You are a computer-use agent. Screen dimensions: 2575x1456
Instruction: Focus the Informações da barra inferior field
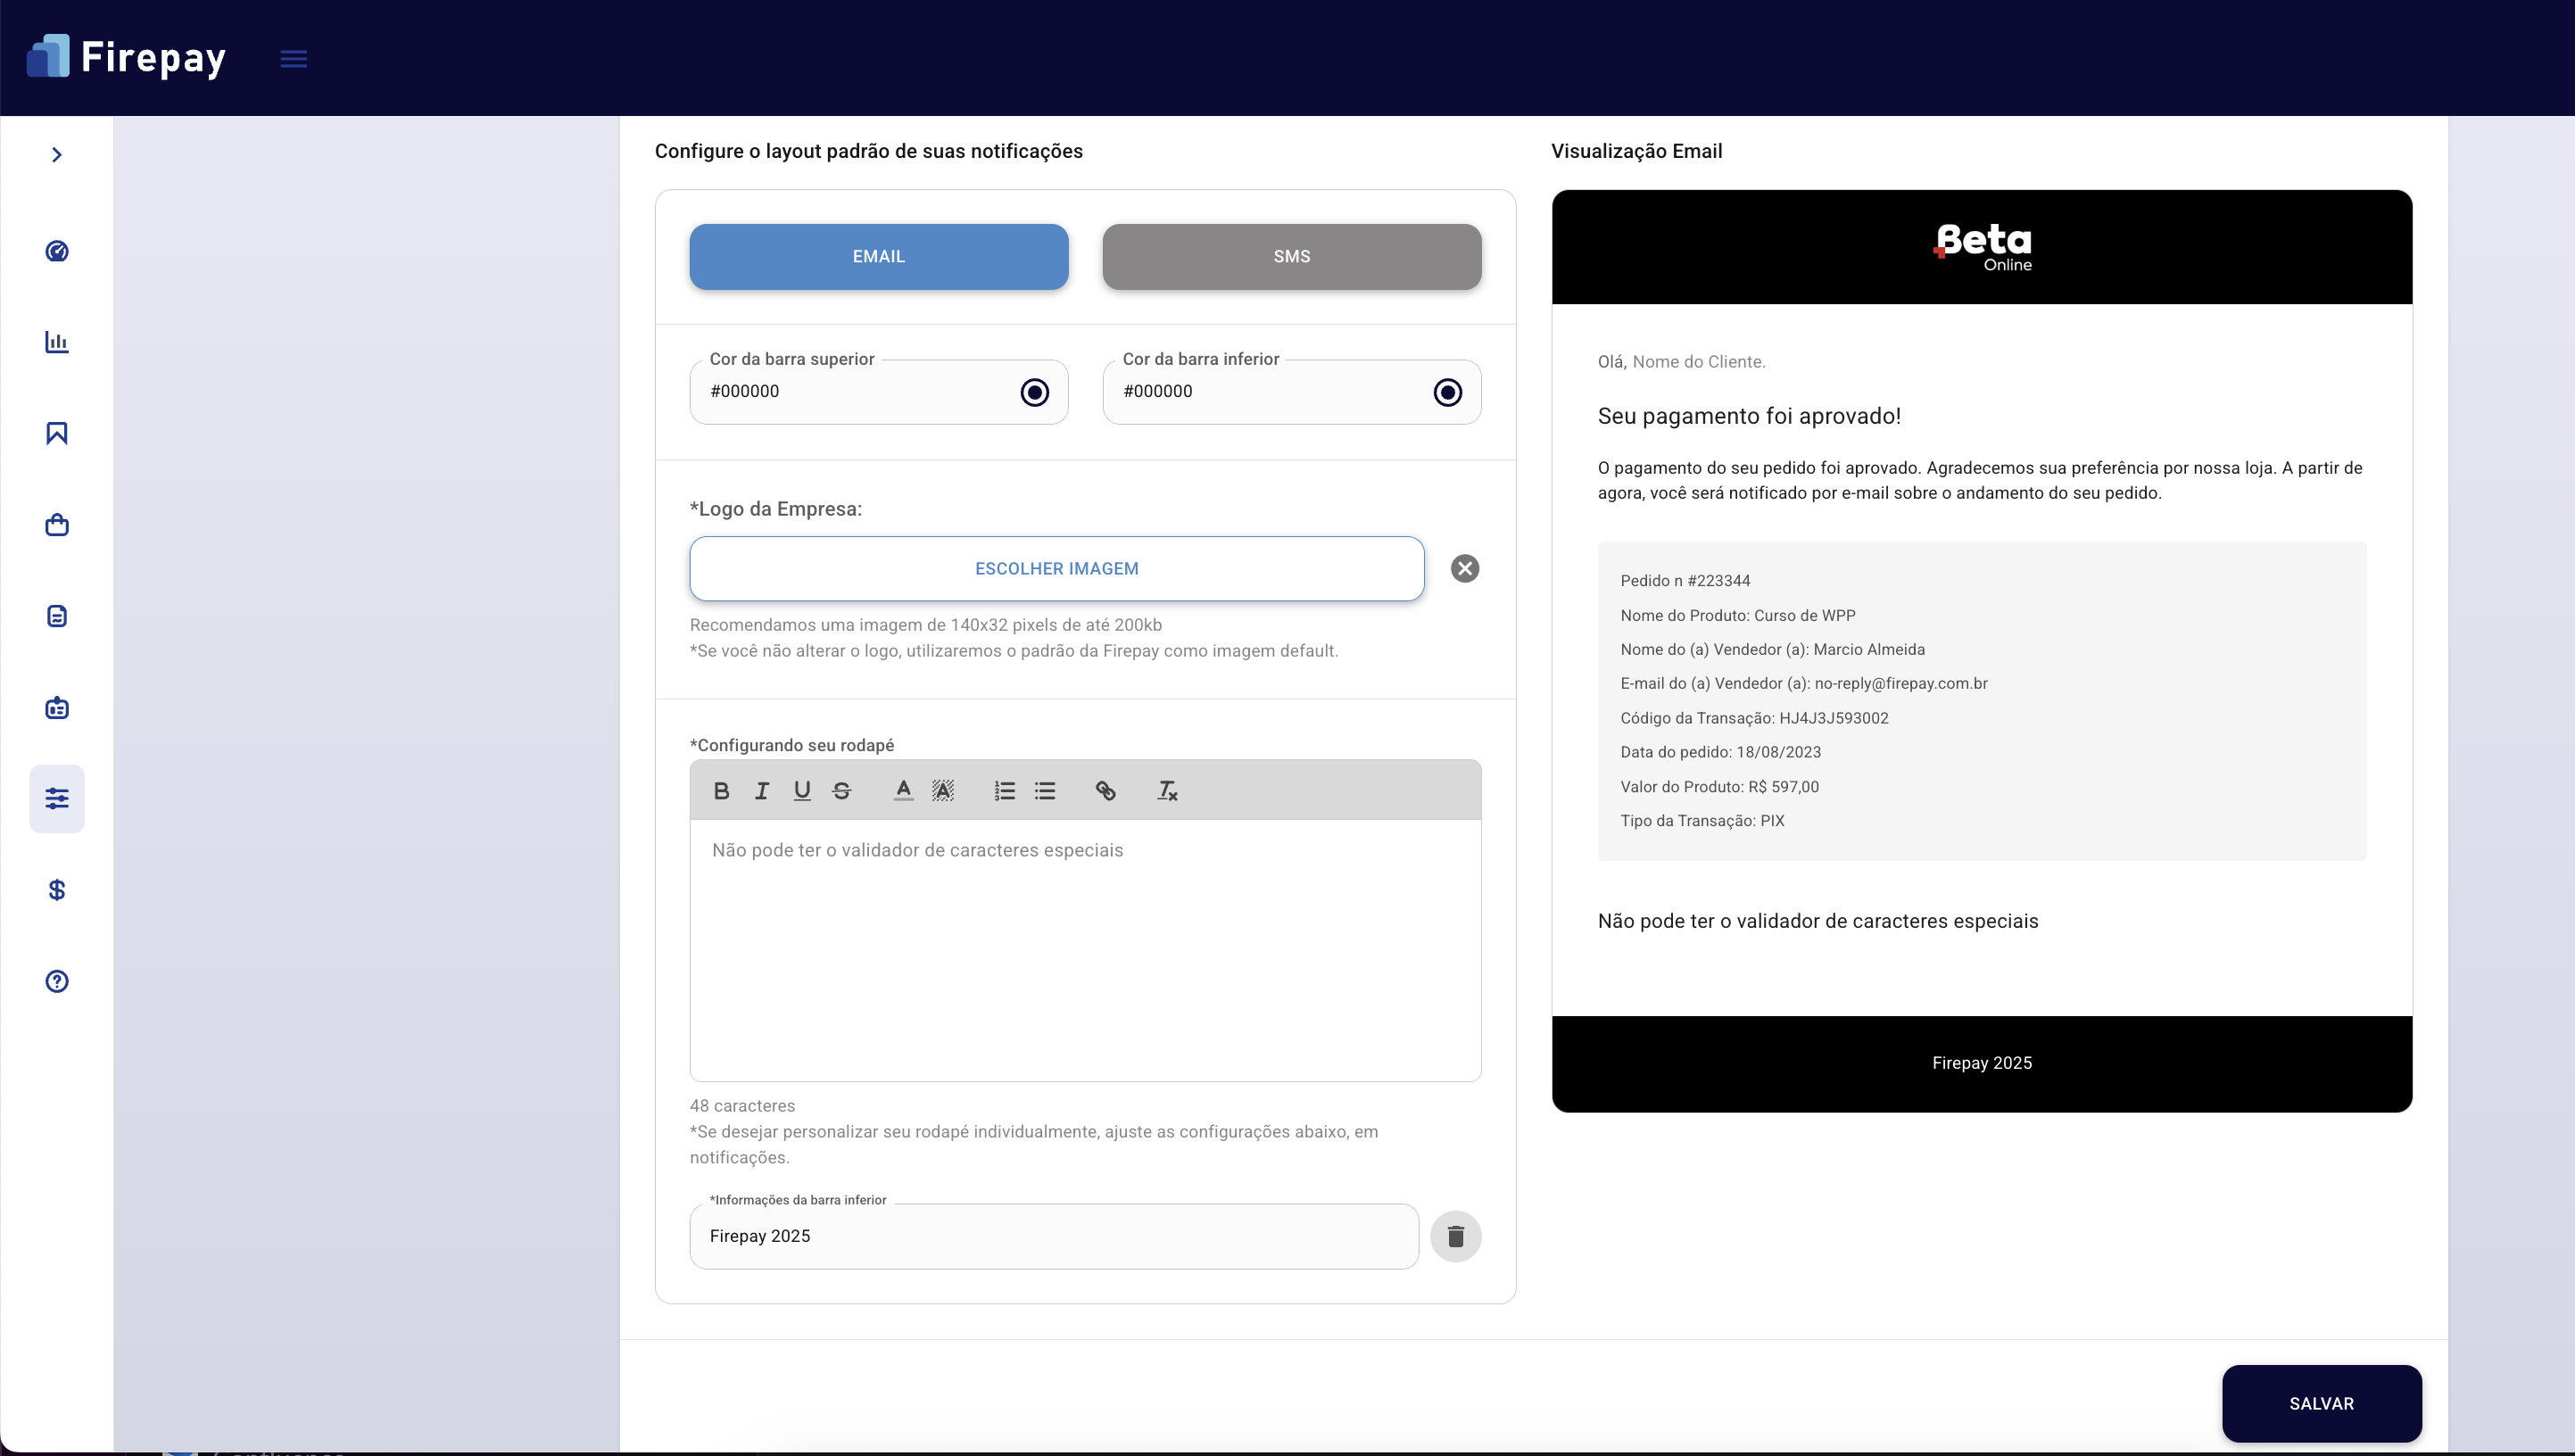pyautogui.click(x=1054, y=1237)
